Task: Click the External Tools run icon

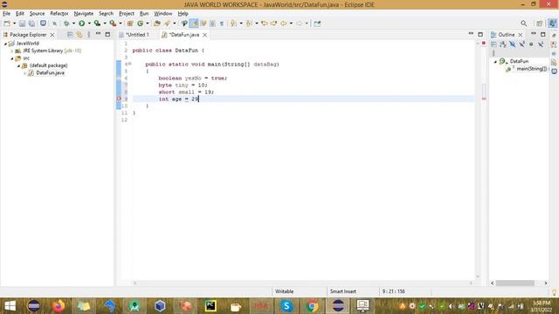Action: [x=113, y=24]
